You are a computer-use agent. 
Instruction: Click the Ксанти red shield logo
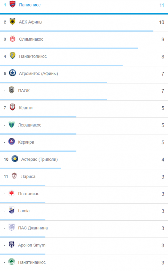[x=12, y=107]
